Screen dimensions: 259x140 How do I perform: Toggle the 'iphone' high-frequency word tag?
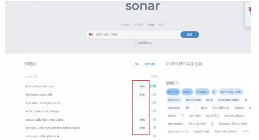pos(173,92)
